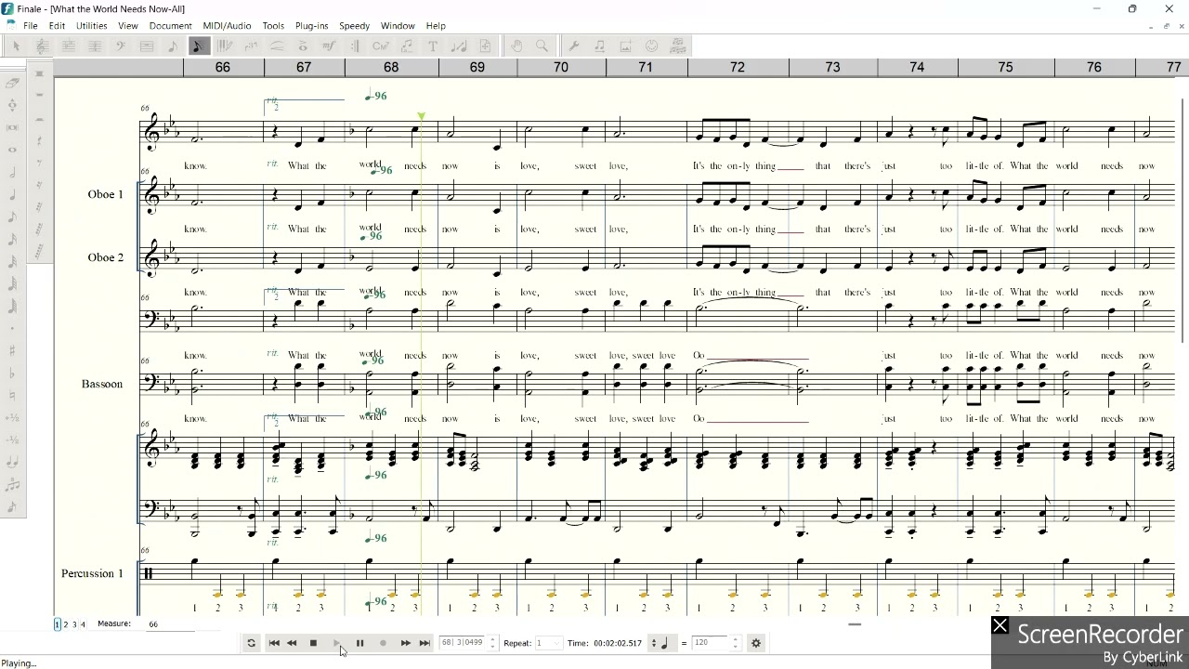The image size is (1189, 669).
Task: Select the Lyrics tool
Action: point(407,46)
